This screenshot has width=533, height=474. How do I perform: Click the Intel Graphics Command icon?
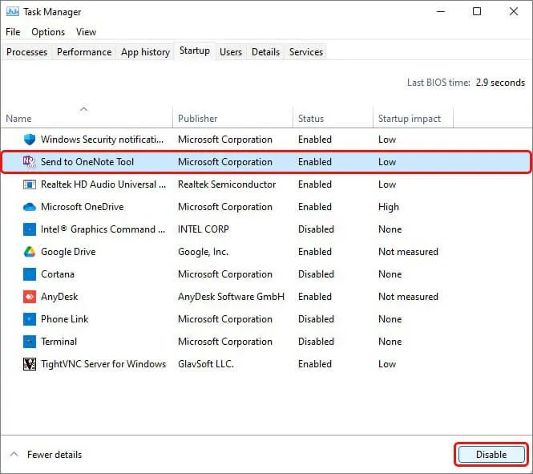(30, 229)
